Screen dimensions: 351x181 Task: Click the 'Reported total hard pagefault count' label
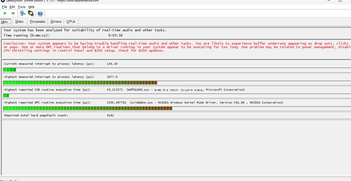(x=36, y=116)
